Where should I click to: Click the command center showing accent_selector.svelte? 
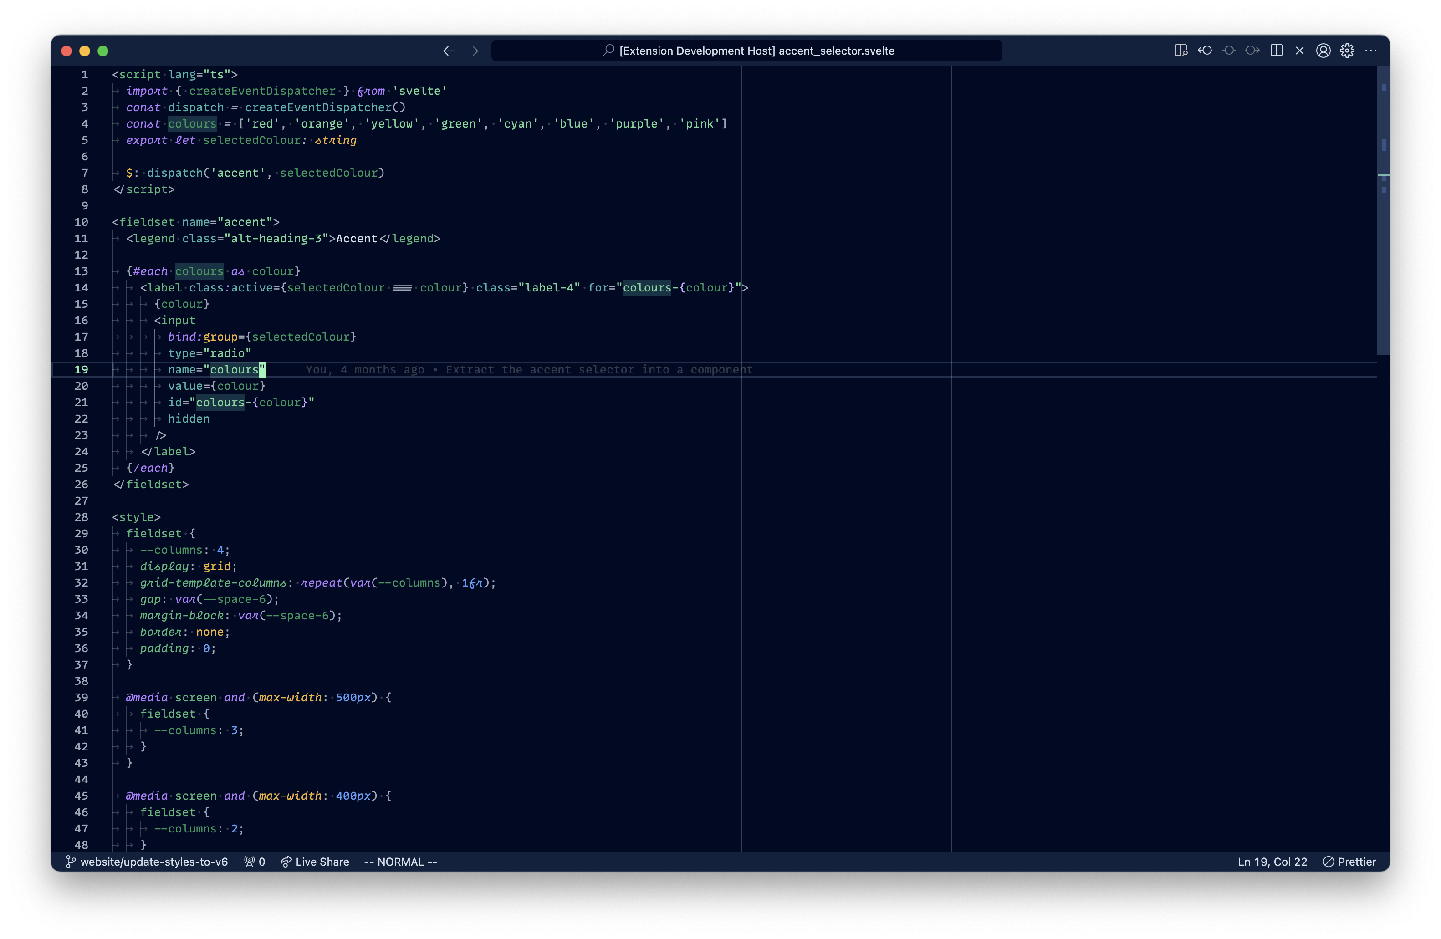[746, 51]
